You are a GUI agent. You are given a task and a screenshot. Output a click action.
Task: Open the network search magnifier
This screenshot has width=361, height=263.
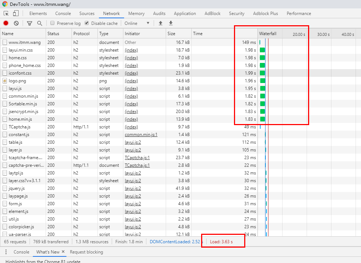[x=39, y=23]
